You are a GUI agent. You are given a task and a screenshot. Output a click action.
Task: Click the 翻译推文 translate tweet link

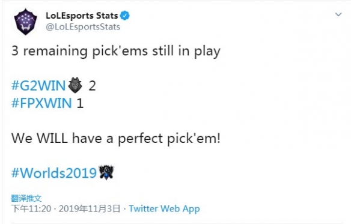[x=26, y=198]
